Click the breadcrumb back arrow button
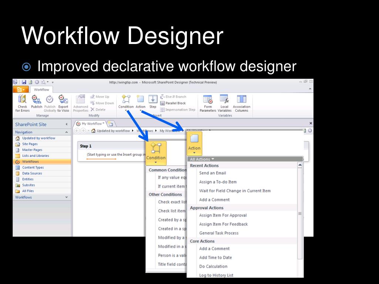 pos(77,131)
